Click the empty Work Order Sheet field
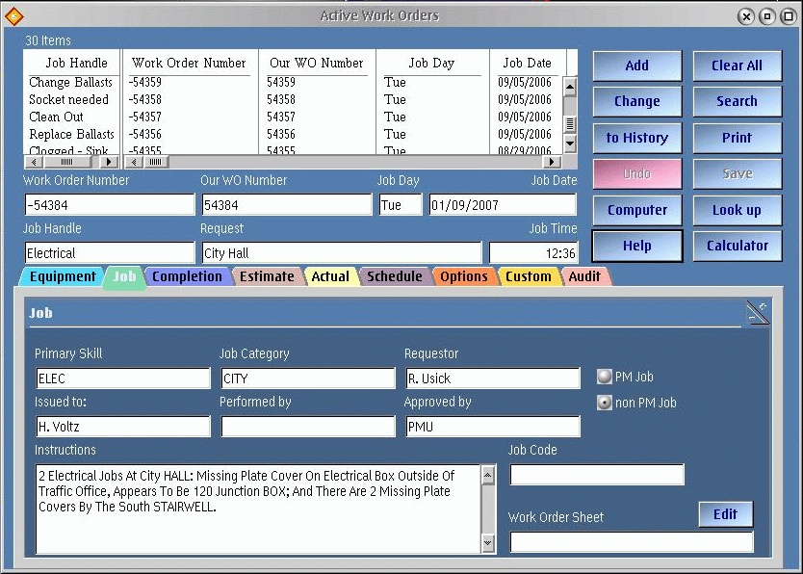This screenshot has height=574, width=803. tap(632, 542)
